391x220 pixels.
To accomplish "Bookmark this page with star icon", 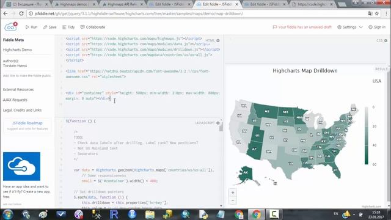I will [377, 13].
